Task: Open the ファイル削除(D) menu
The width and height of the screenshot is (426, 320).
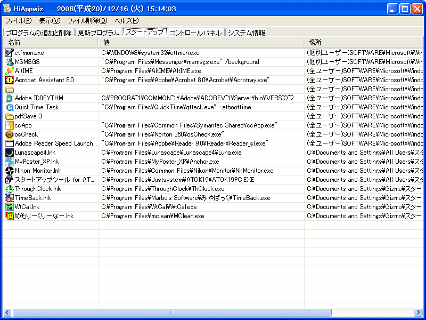Action: pyautogui.click(x=87, y=21)
